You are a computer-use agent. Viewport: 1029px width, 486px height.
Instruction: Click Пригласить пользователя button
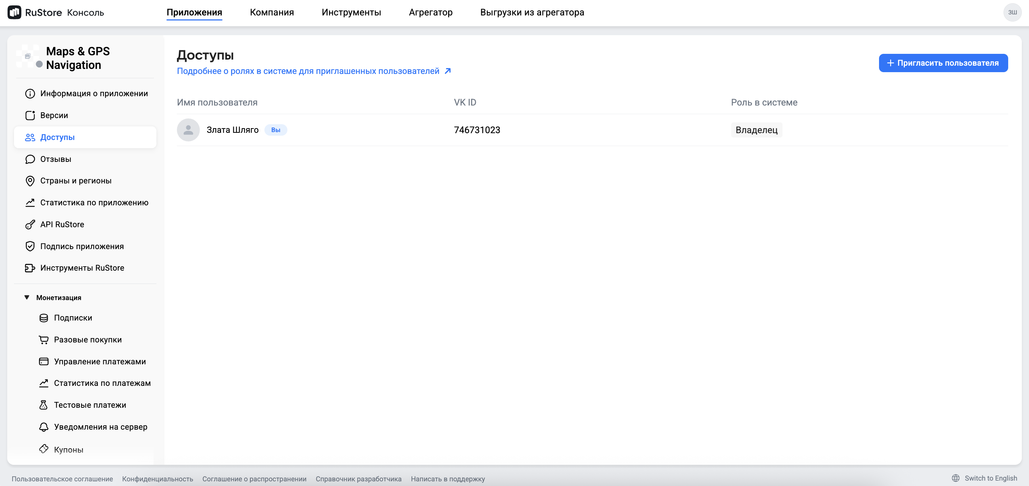coord(943,63)
